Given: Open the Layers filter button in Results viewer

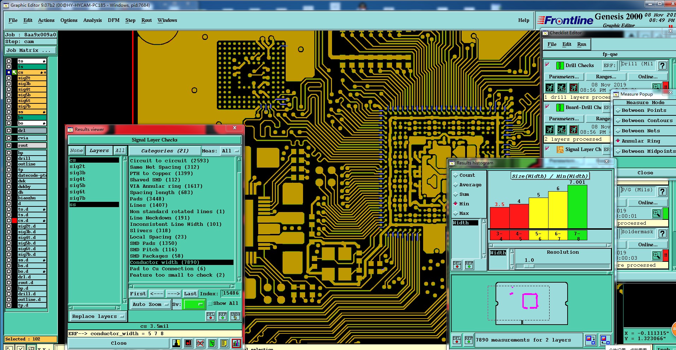Looking at the screenshot, I should [x=99, y=151].
